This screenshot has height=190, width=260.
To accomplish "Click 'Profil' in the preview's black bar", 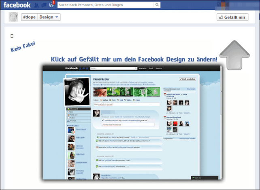I will (x=151, y=68).
